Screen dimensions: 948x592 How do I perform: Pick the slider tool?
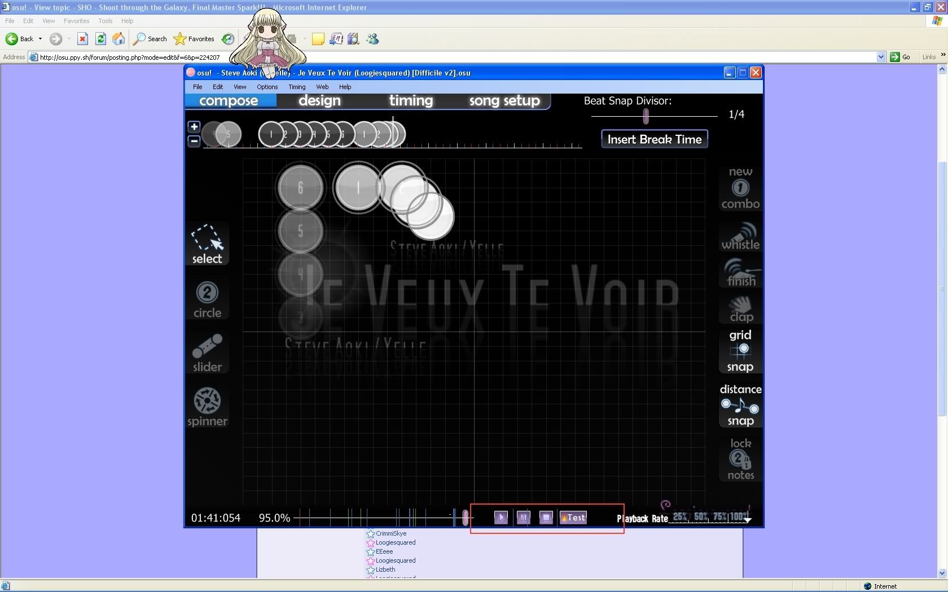207,353
